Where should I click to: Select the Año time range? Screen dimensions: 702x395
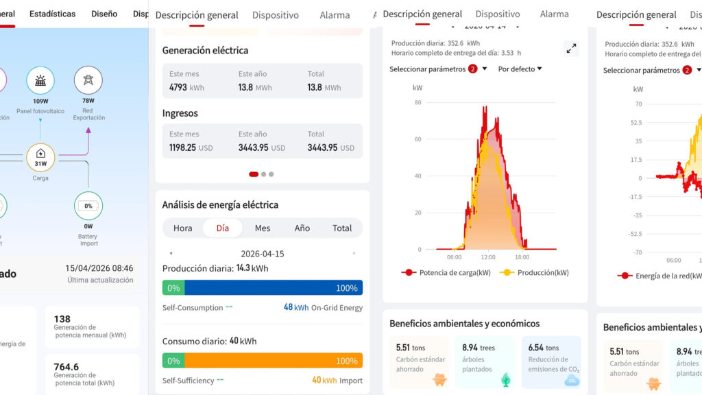(302, 228)
